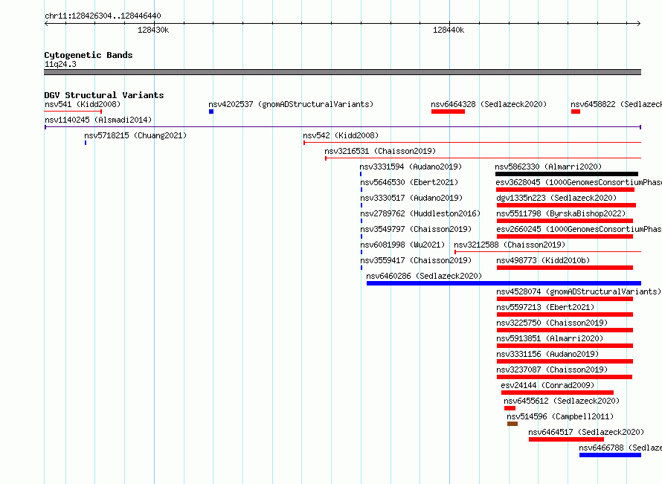Viewport: 662px width, 484px height.
Task: Select nsv3237087 (Chaisson2019) label
Action: pos(552,370)
